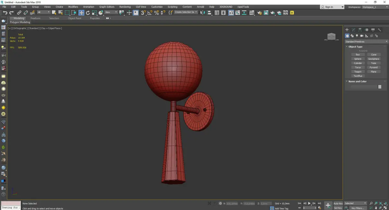Viewport: 389px width, 210px height.
Task: Click the object color swatch
Action: 380,87
